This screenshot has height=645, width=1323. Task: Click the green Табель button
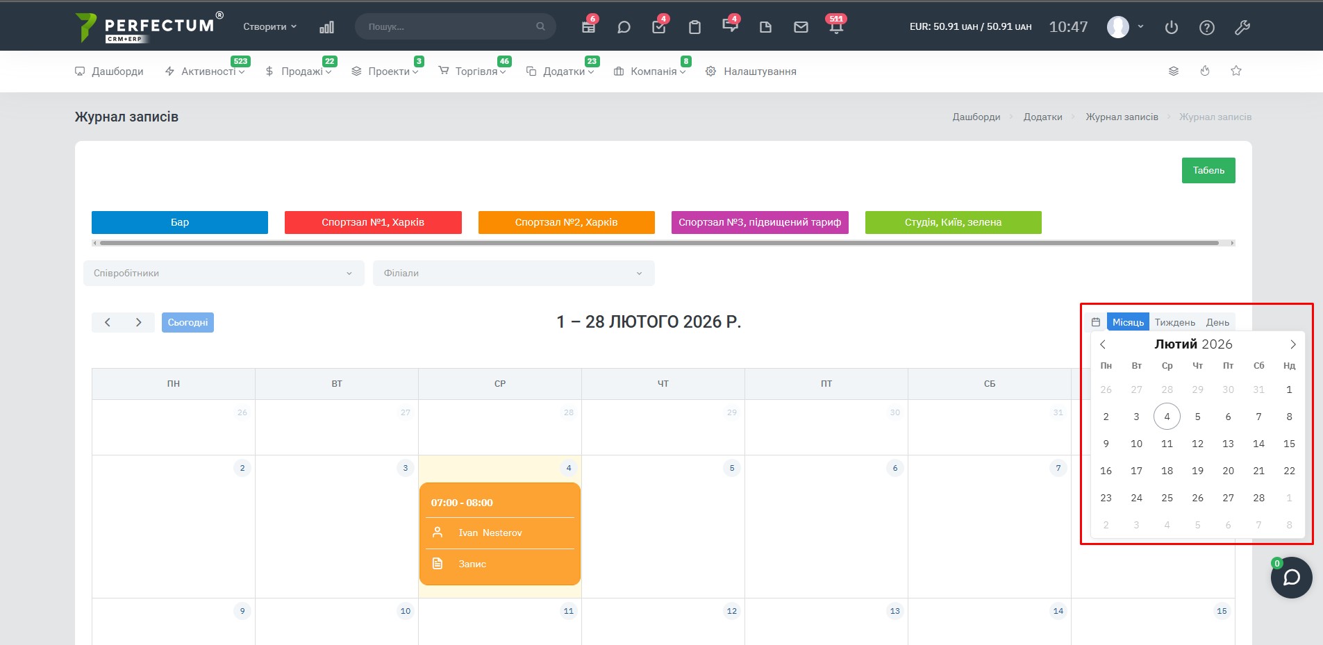tap(1208, 170)
